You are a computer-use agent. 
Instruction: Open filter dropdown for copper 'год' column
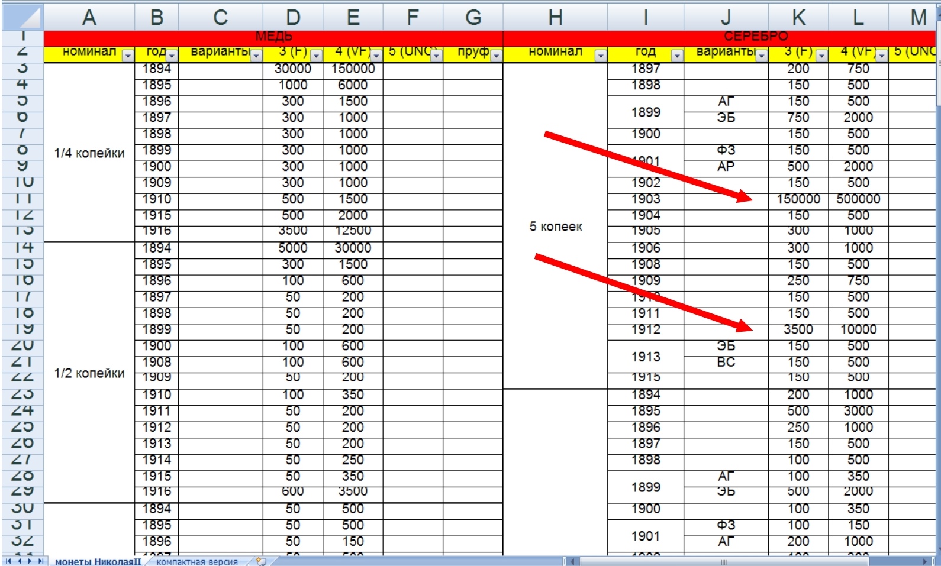tap(172, 56)
